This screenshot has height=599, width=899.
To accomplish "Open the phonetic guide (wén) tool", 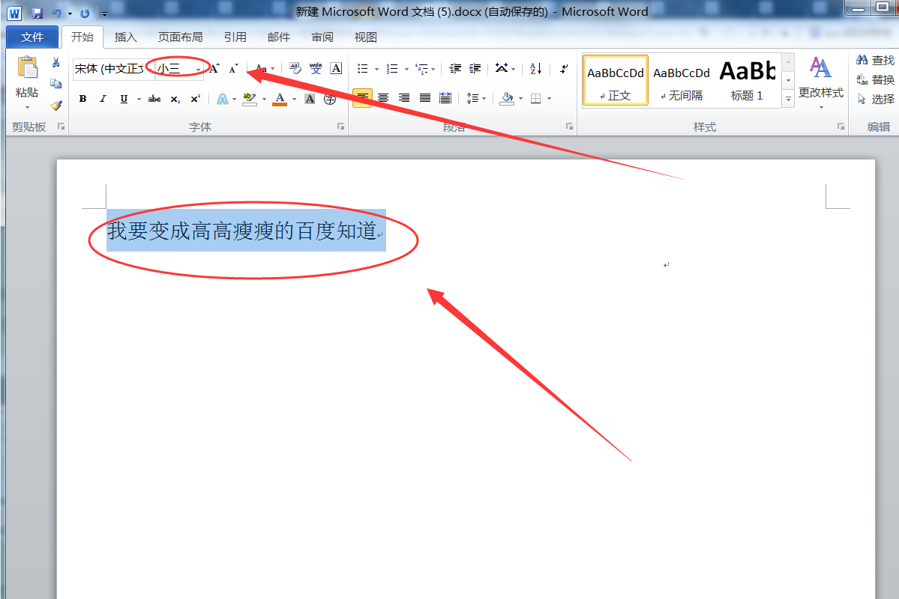I will click(x=316, y=69).
